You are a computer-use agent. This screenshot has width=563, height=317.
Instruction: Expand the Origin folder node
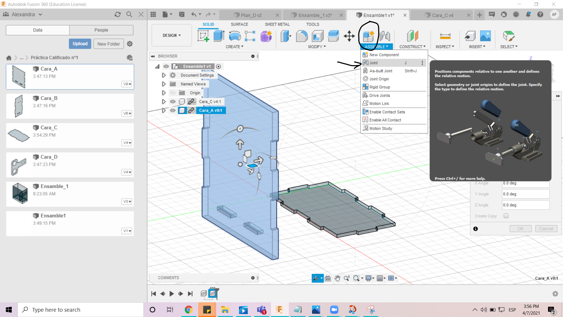[164, 93]
